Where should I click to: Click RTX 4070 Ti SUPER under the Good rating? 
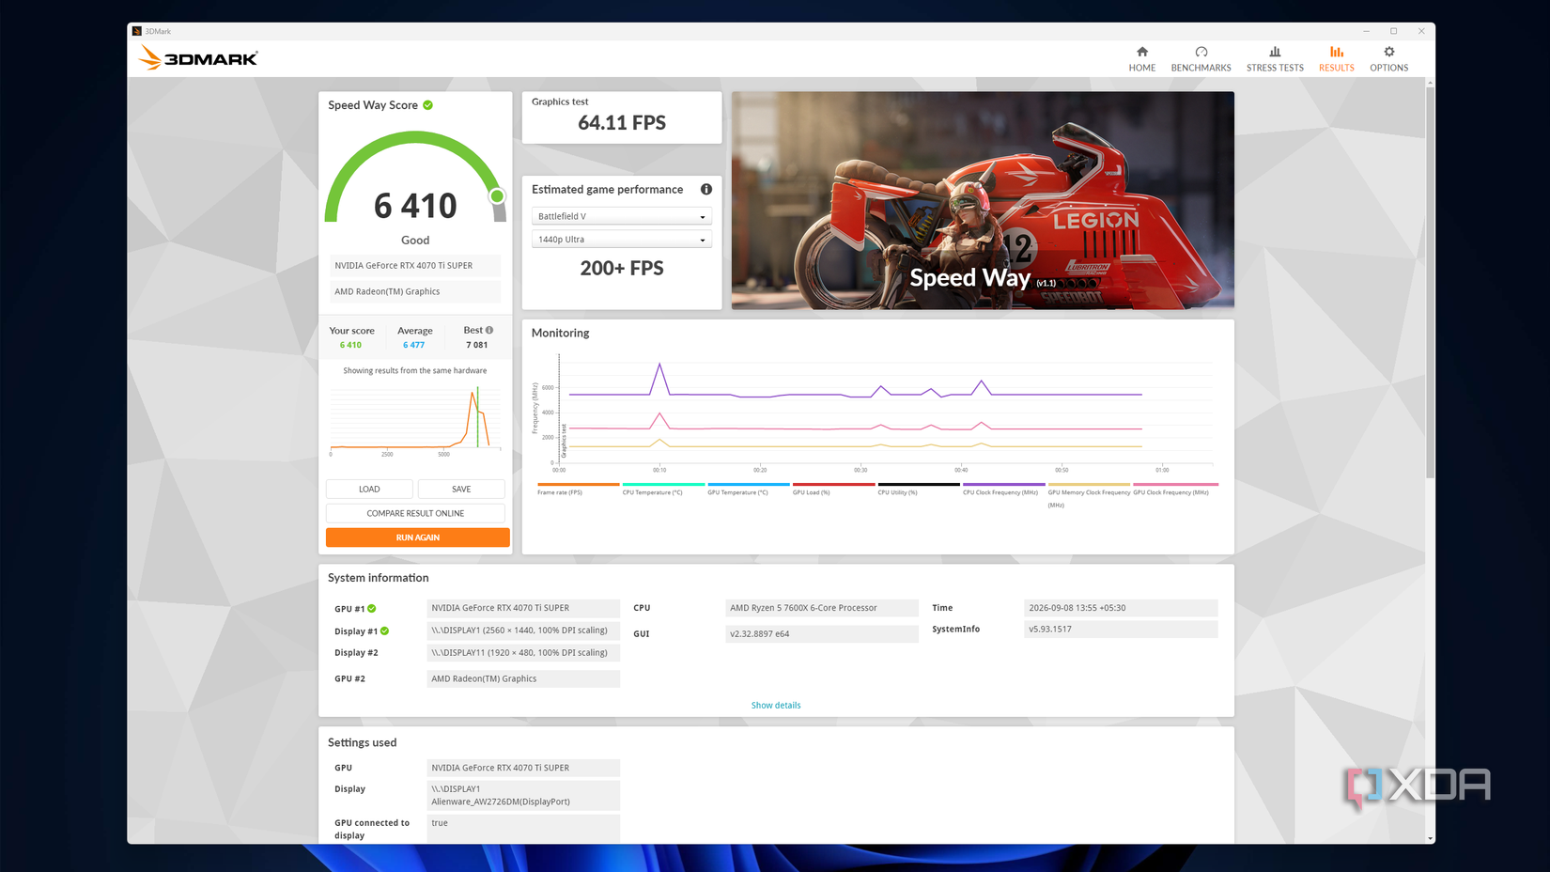pyautogui.click(x=415, y=265)
